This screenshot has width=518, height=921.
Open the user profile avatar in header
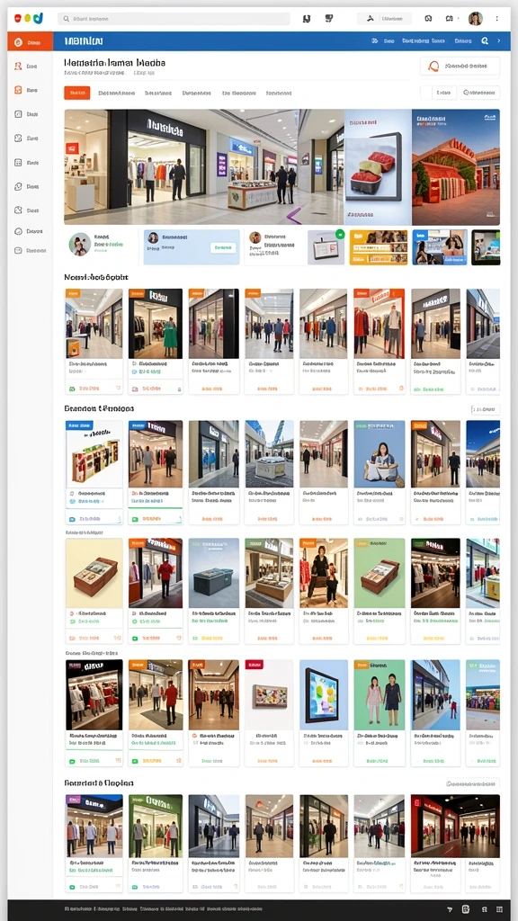coord(475,19)
